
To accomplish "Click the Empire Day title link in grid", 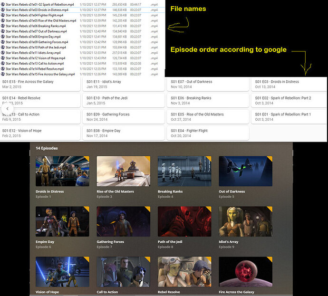I will [45, 242].
